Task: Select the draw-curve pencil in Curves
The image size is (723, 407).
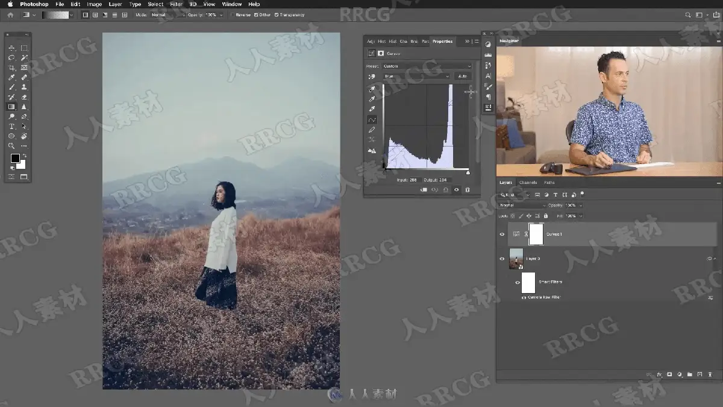Action: click(372, 130)
